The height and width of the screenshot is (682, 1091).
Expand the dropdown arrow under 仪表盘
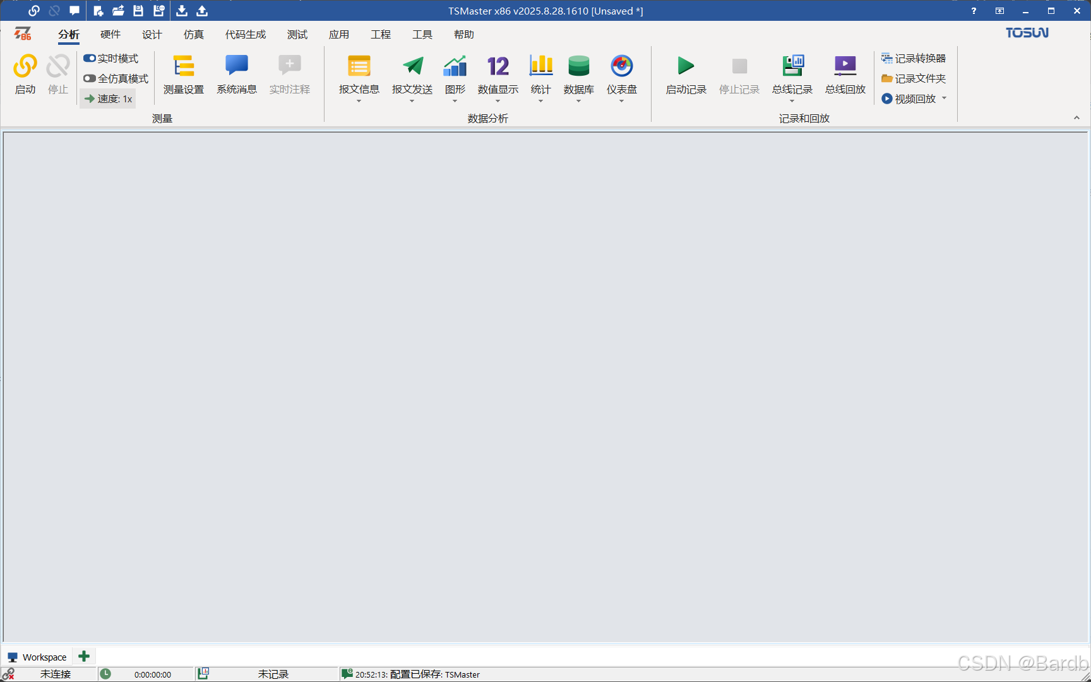(621, 101)
